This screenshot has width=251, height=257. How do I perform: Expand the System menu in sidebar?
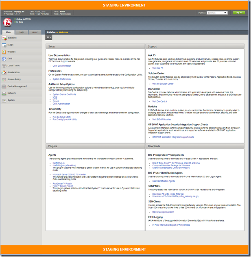(11, 100)
